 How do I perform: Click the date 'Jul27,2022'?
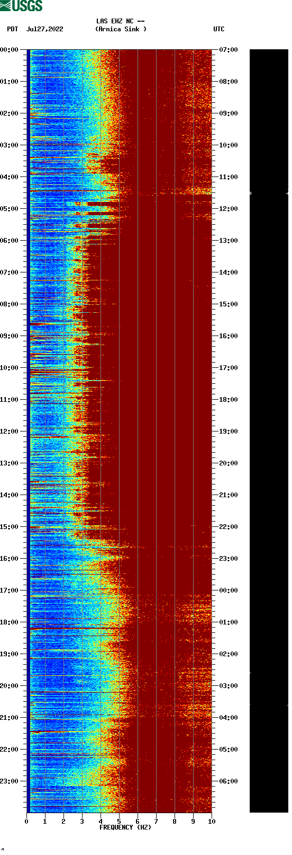tap(45, 29)
